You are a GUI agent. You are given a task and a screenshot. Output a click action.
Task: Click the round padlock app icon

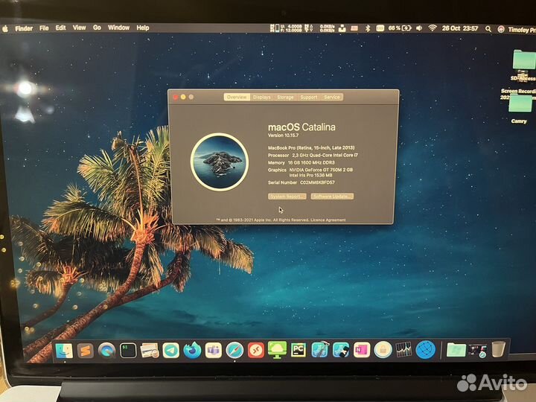tap(383, 350)
